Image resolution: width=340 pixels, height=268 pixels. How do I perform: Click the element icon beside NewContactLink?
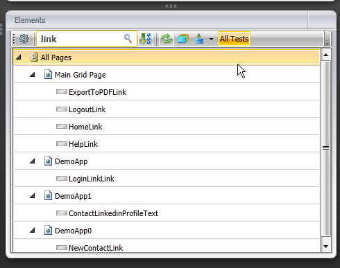pos(62,248)
